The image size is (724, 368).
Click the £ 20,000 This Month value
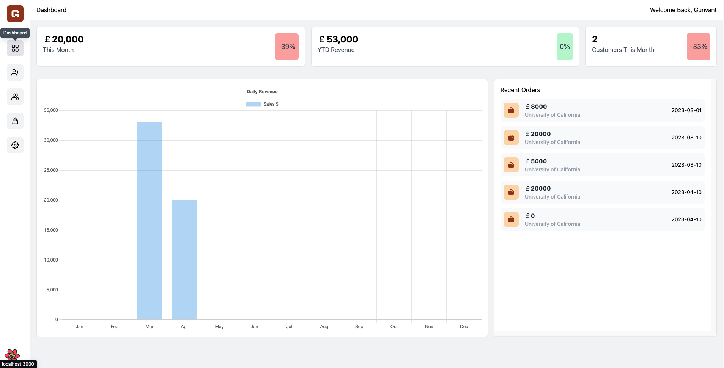pos(64,39)
